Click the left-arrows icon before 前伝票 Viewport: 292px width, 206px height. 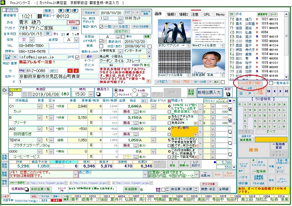click(x=167, y=189)
